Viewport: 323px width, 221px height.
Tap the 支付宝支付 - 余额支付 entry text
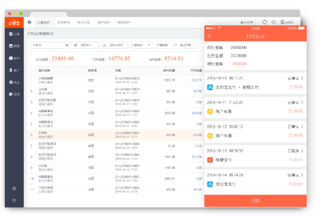point(237,88)
